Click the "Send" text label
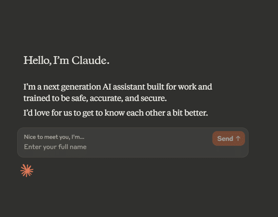 (225, 138)
